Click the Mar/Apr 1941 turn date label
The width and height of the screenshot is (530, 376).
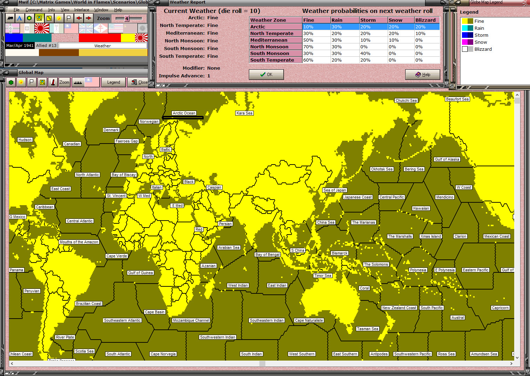(x=20, y=46)
